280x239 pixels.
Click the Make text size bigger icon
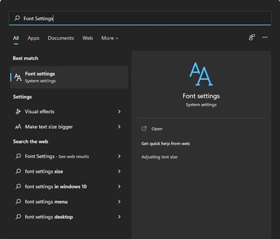18,127
